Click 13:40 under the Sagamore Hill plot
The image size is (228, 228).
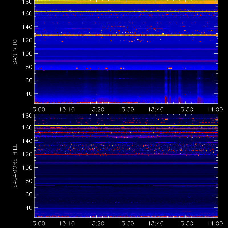click(x=156, y=223)
